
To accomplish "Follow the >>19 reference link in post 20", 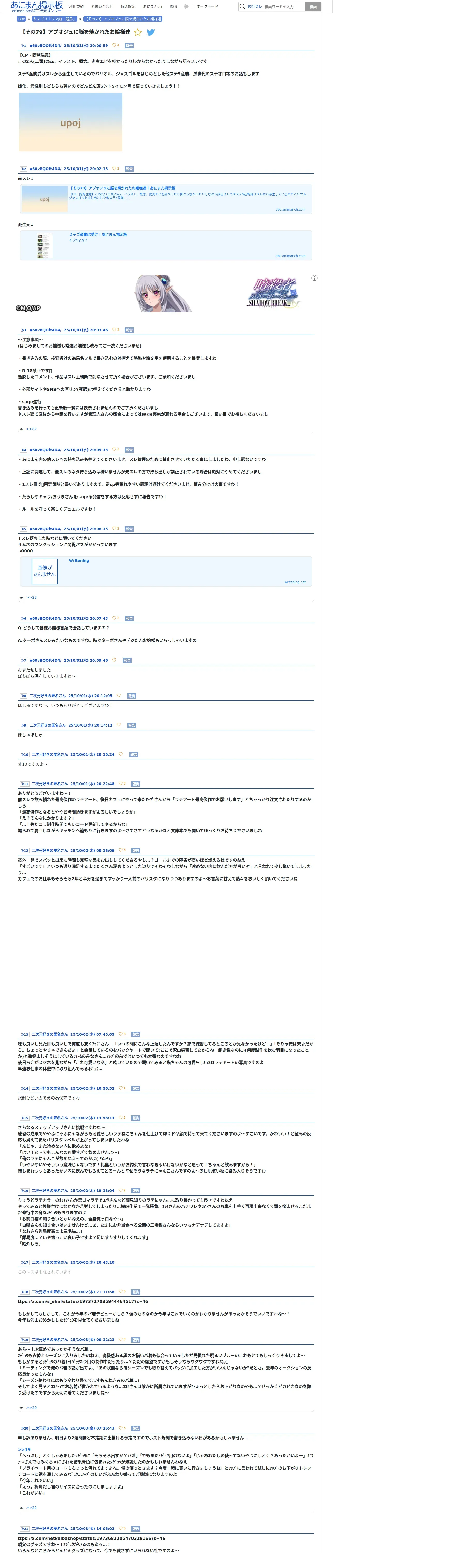I will tap(24, 1449).
